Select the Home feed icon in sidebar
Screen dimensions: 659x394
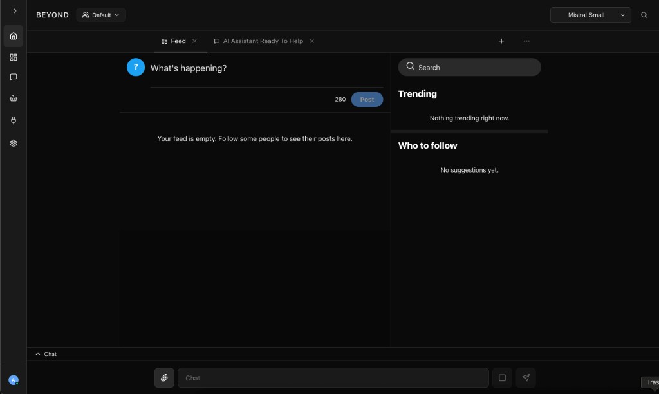pyautogui.click(x=13, y=35)
